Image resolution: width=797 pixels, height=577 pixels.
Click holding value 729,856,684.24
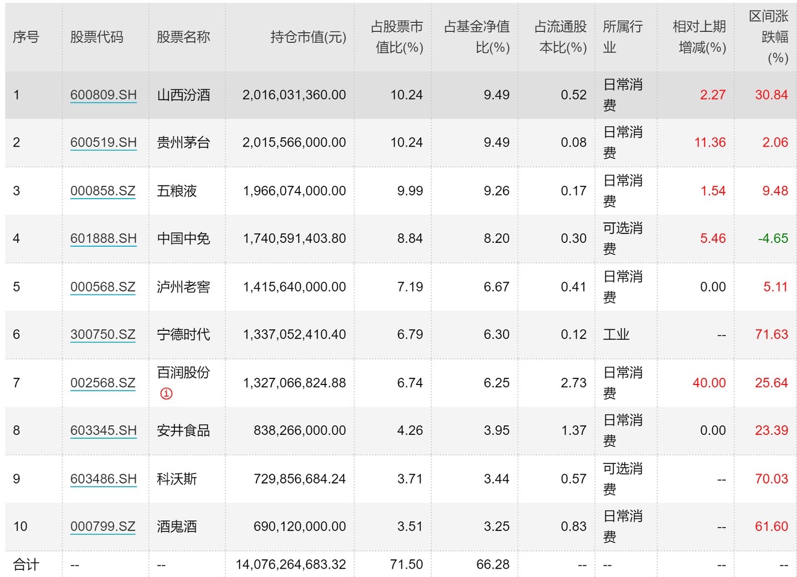click(299, 479)
